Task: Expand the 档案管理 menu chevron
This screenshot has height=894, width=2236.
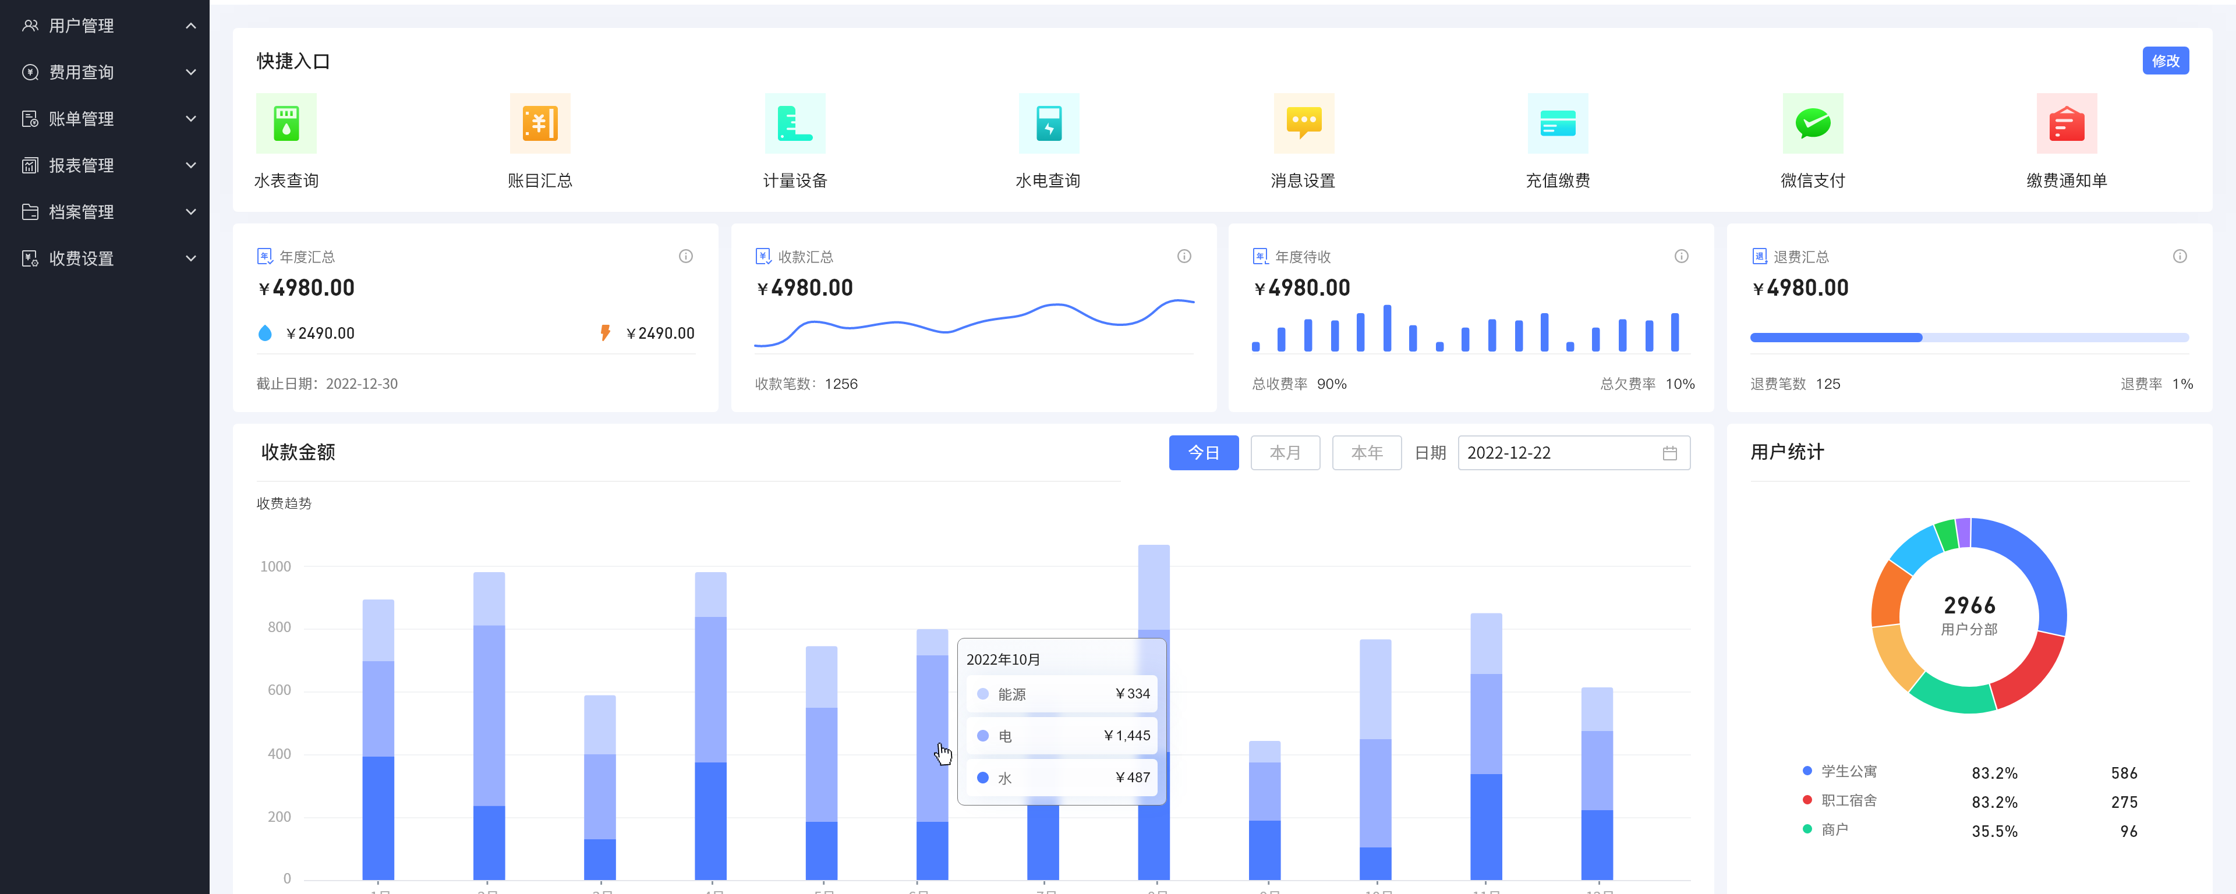Action: coord(191,212)
